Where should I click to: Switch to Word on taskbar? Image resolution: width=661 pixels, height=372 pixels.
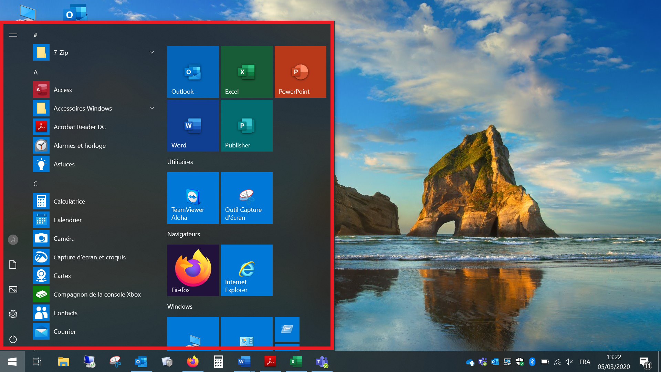point(244,362)
